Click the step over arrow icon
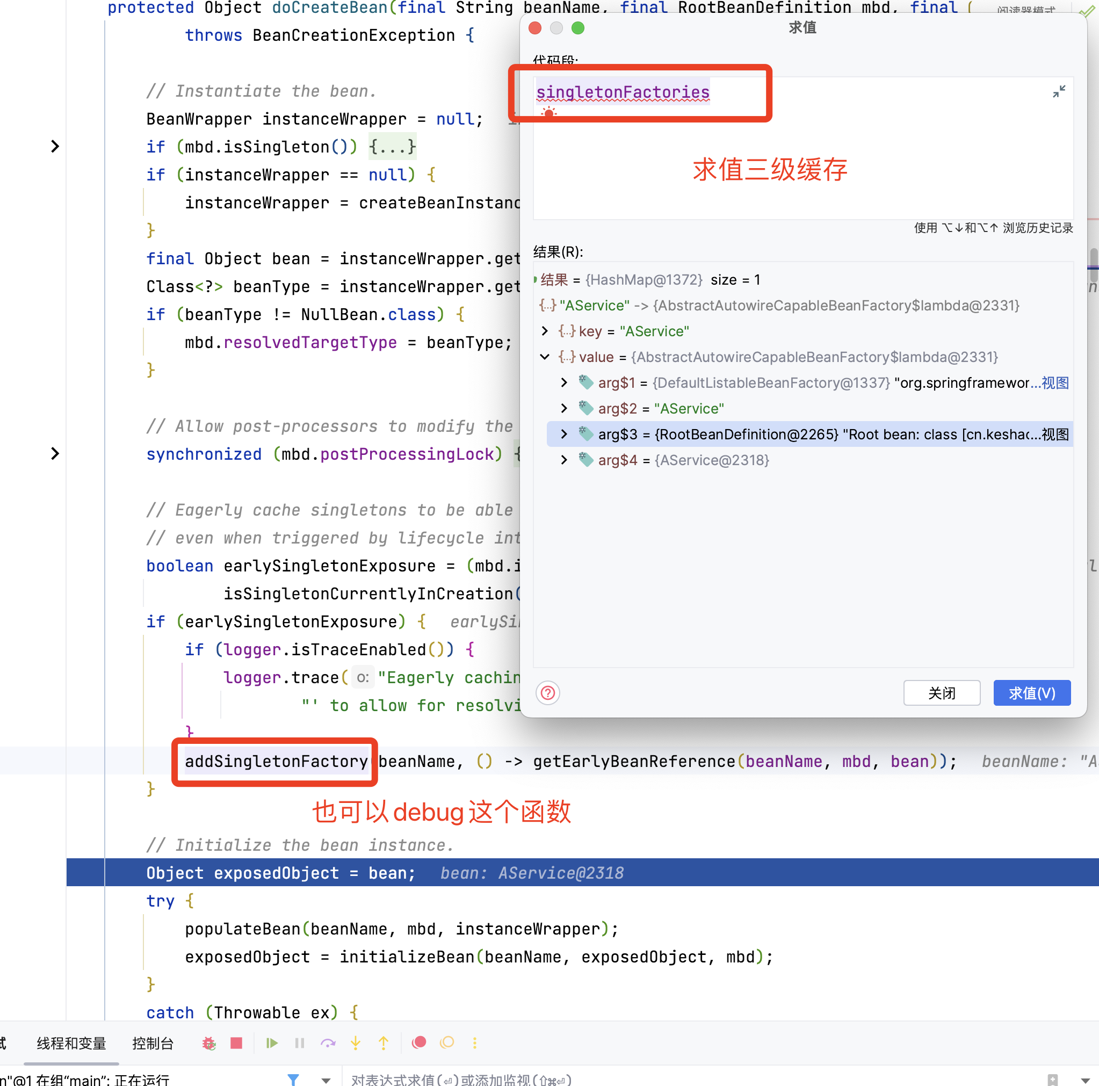Screen dimensions: 1099x1086 point(328,1043)
